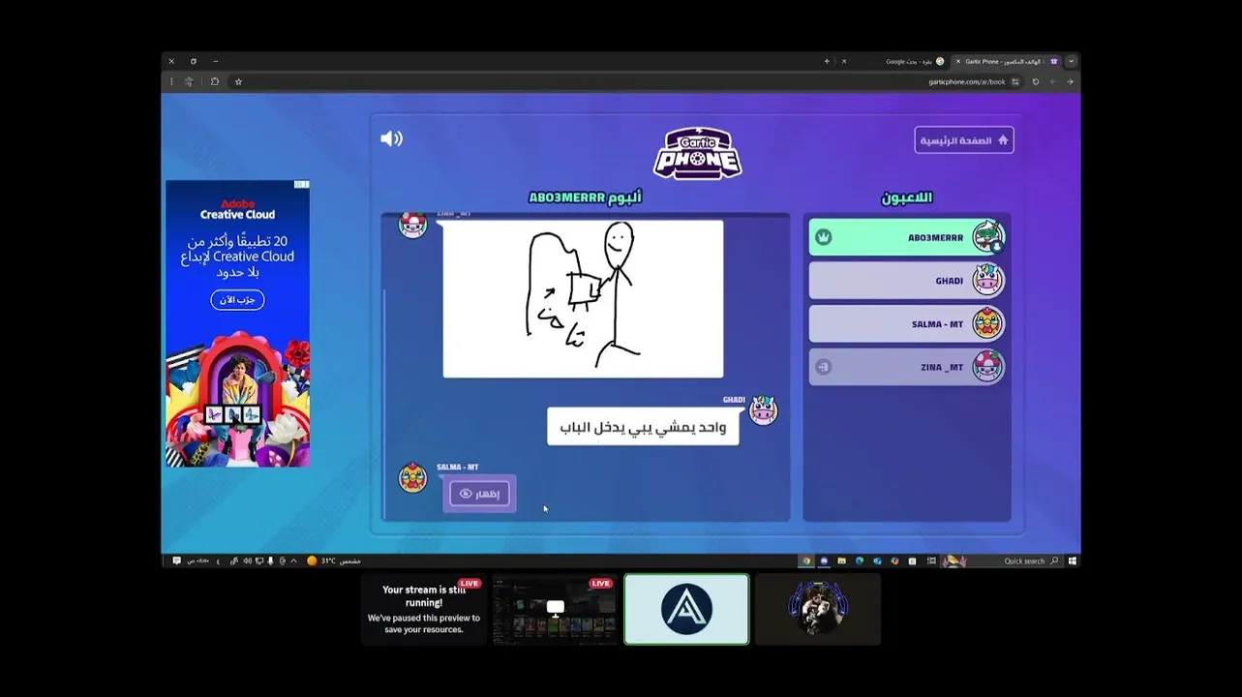Open a new browser tab
The image size is (1242, 697).
point(827,61)
